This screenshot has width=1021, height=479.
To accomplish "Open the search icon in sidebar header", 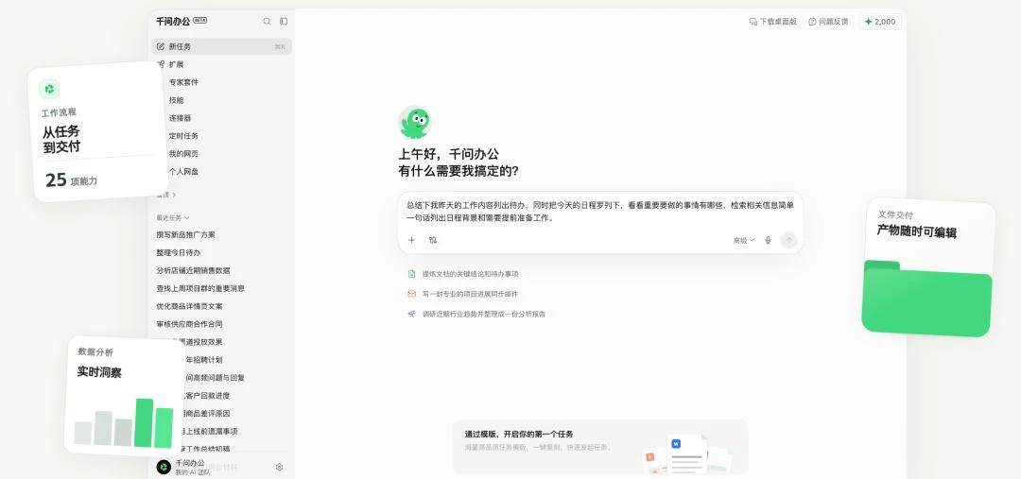I will tap(267, 22).
